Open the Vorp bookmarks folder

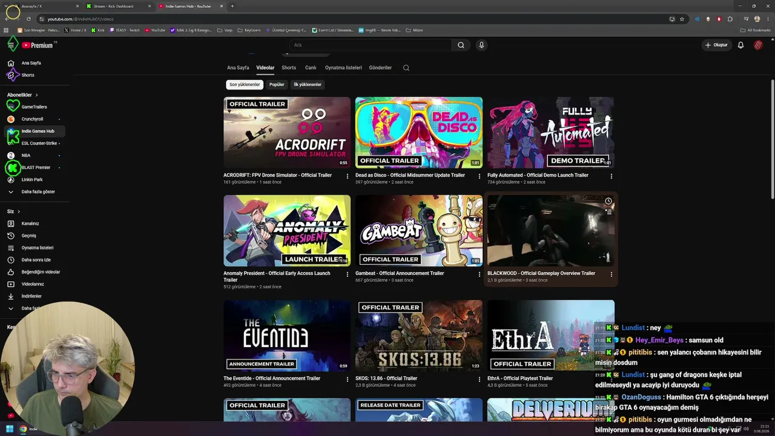click(x=225, y=30)
